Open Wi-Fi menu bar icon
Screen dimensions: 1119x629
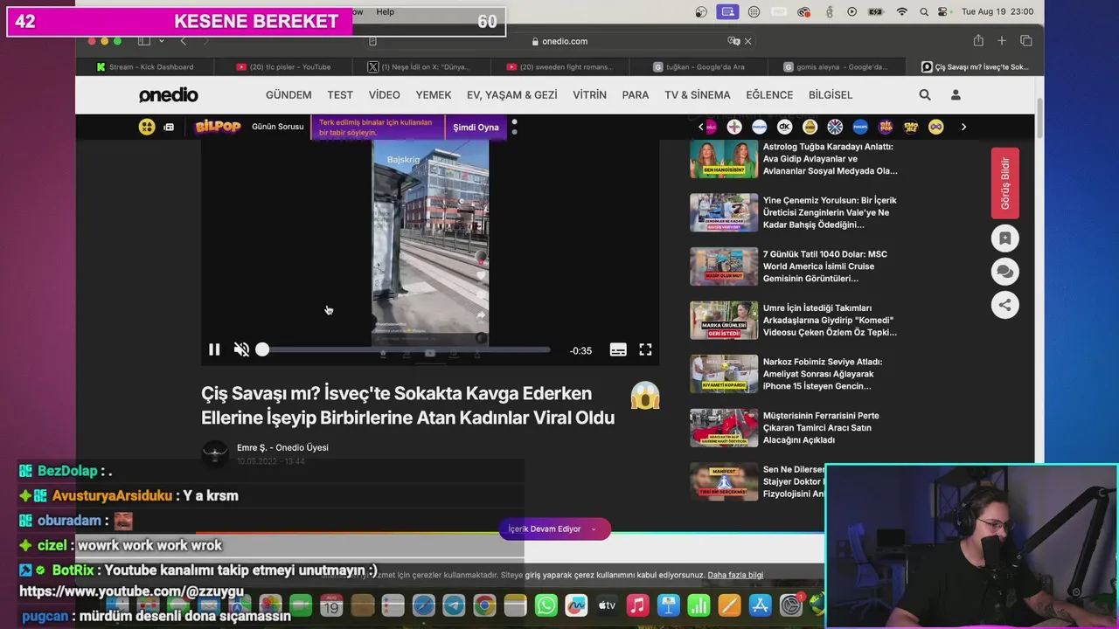[x=901, y=11]
